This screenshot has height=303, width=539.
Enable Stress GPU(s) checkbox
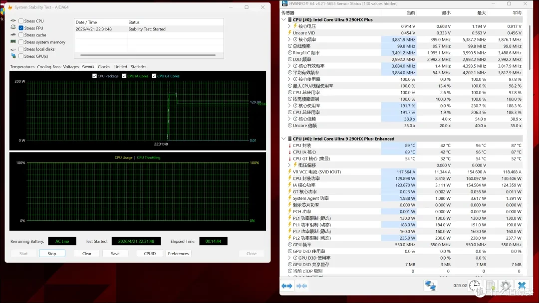[21, 56]
